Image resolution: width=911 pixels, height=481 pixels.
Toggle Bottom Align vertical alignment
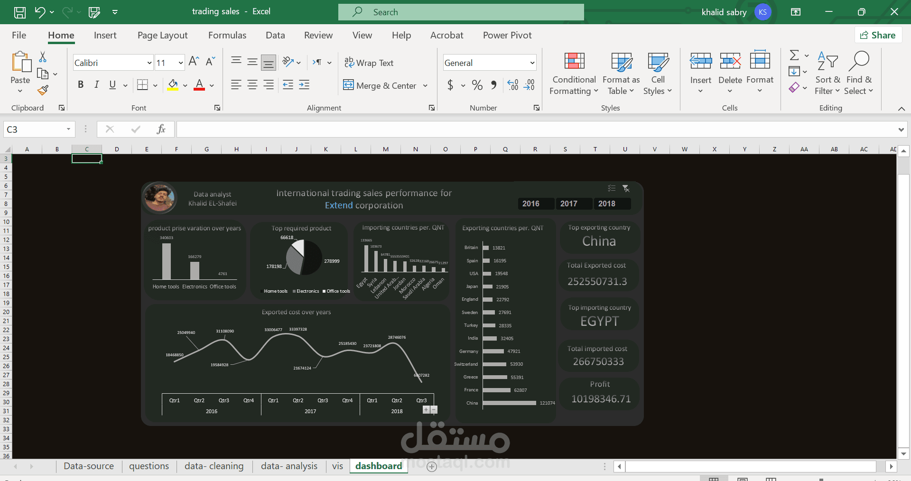(269, 62)
